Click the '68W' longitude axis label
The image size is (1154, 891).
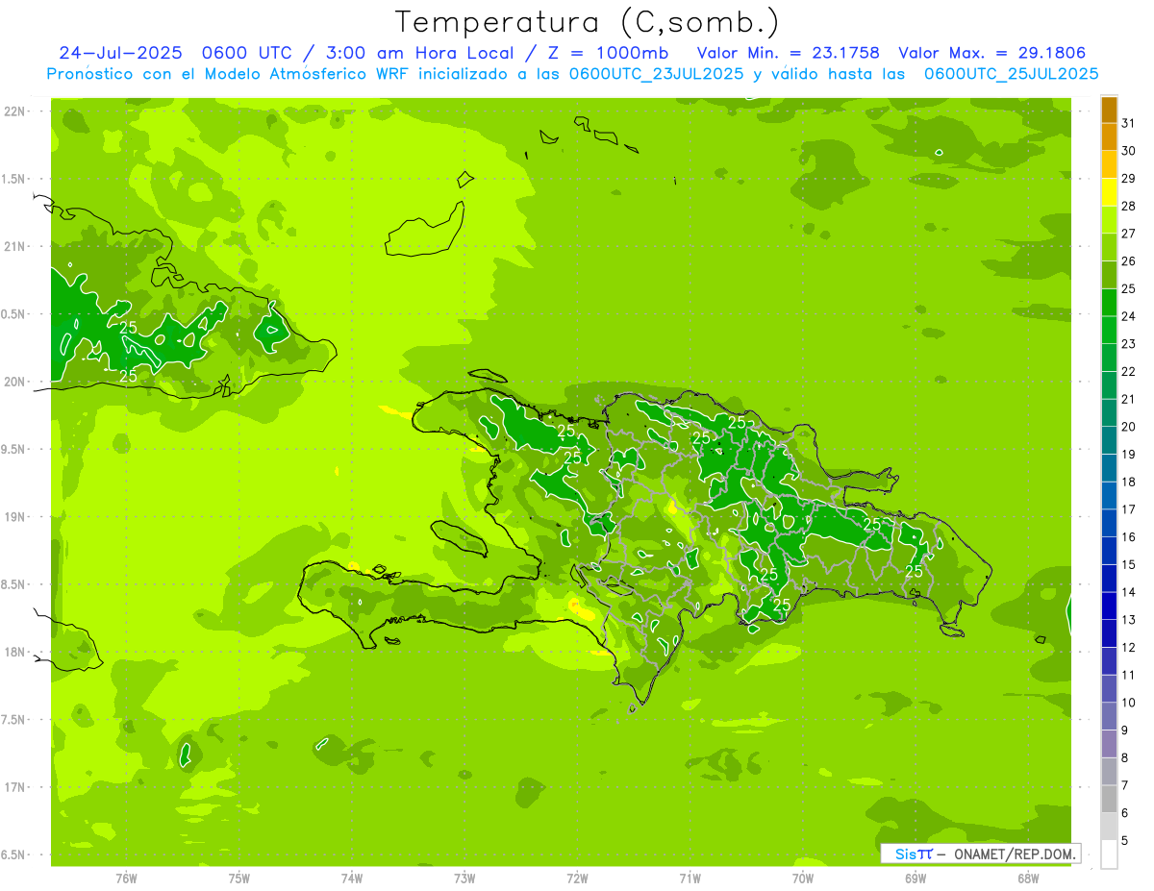1028,879
